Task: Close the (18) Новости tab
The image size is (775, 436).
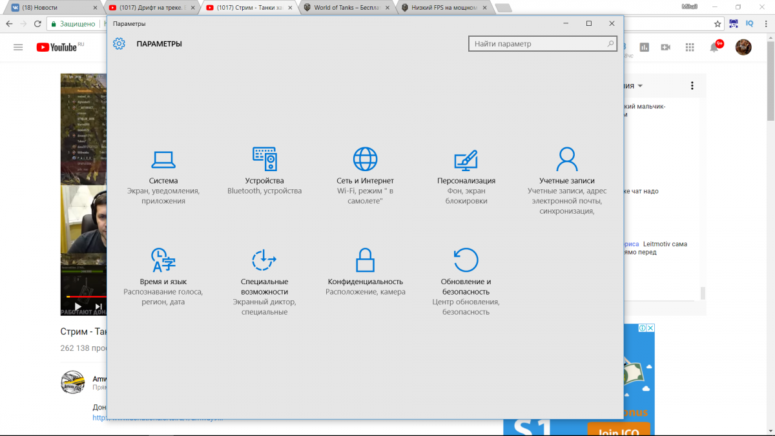Action: pyautogui.click(x=95, y=8)
